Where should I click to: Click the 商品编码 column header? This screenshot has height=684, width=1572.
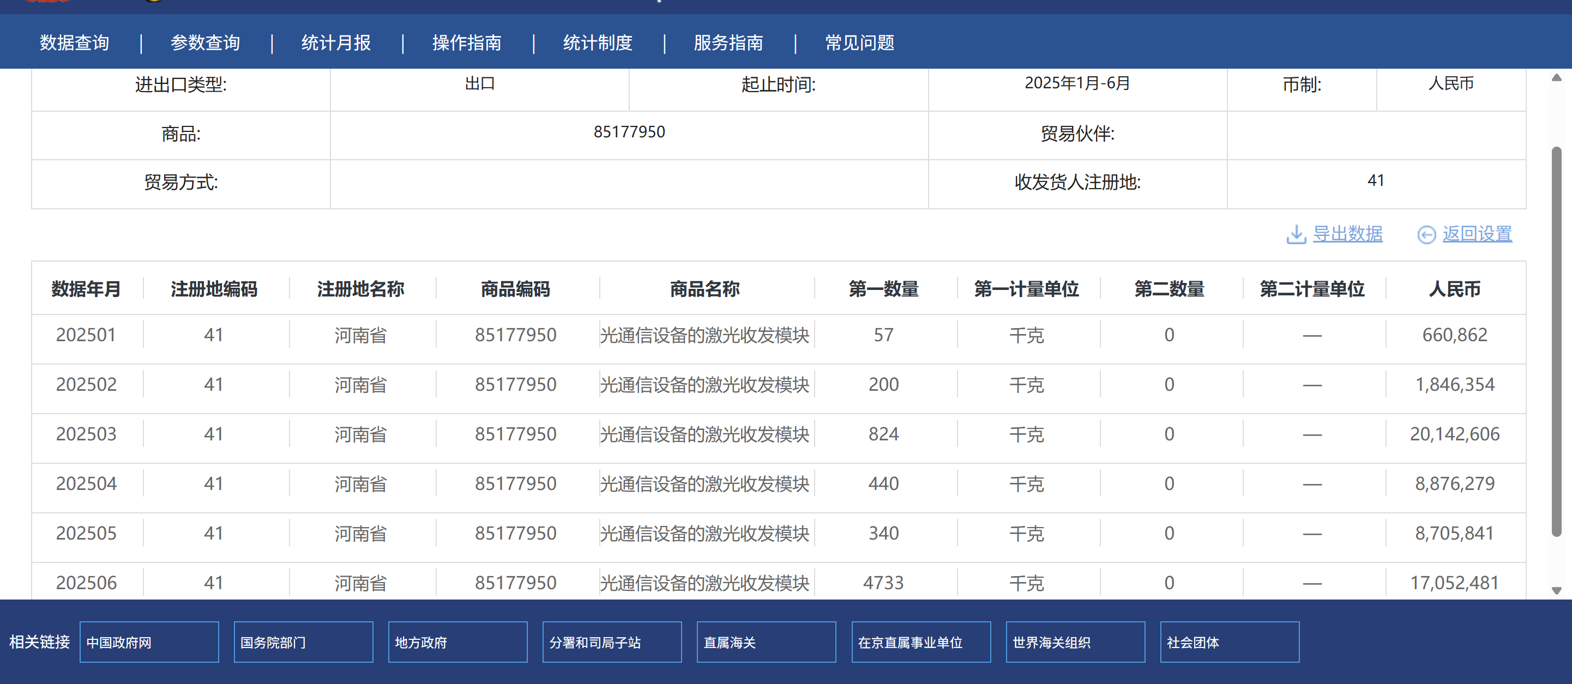pos(516,289)
